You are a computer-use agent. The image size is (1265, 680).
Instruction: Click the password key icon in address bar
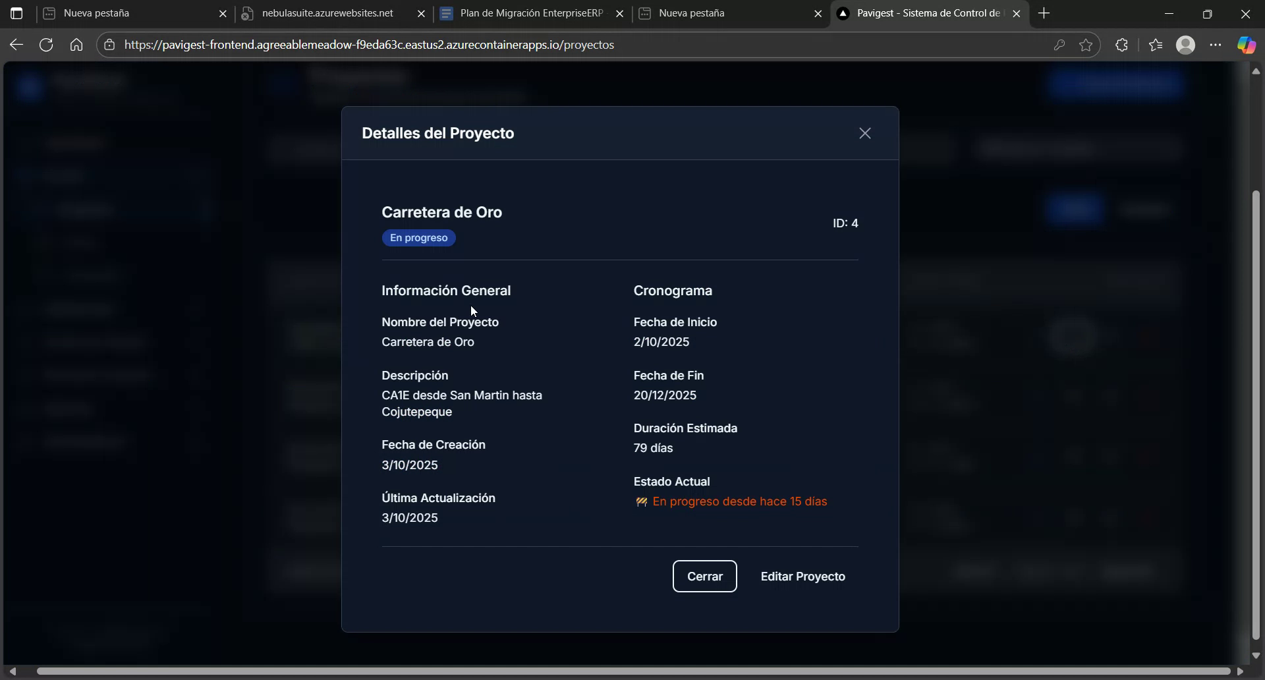click(x=1059, y=44)
